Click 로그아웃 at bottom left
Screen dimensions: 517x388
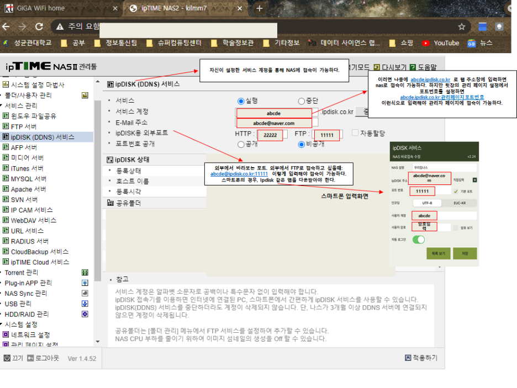(x=43, y=358)
